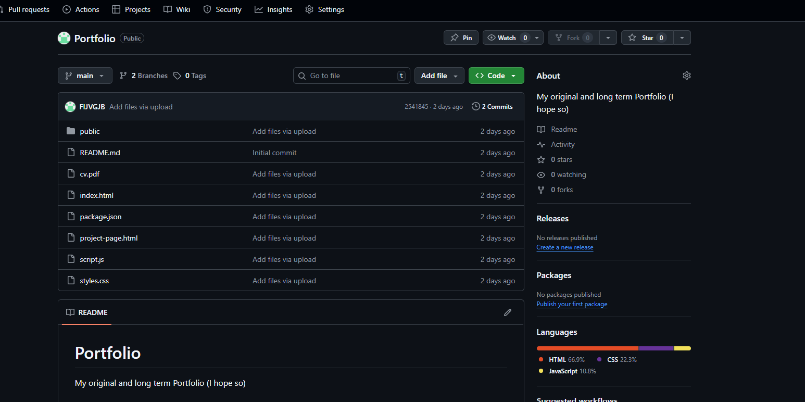Go to the Wiki tab
805x402 pixels.
pos(177,9)
